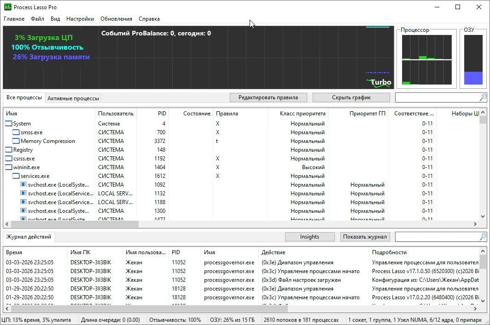Click the Редактировать правила button

pyautogui.click(x=268, y=97)
